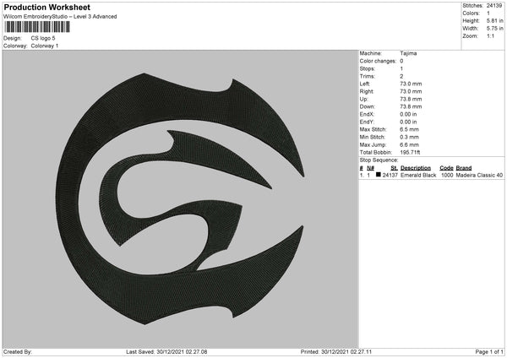Click the Up measurement 73.8 mm
Screen dimensions: 507x358
411,99
